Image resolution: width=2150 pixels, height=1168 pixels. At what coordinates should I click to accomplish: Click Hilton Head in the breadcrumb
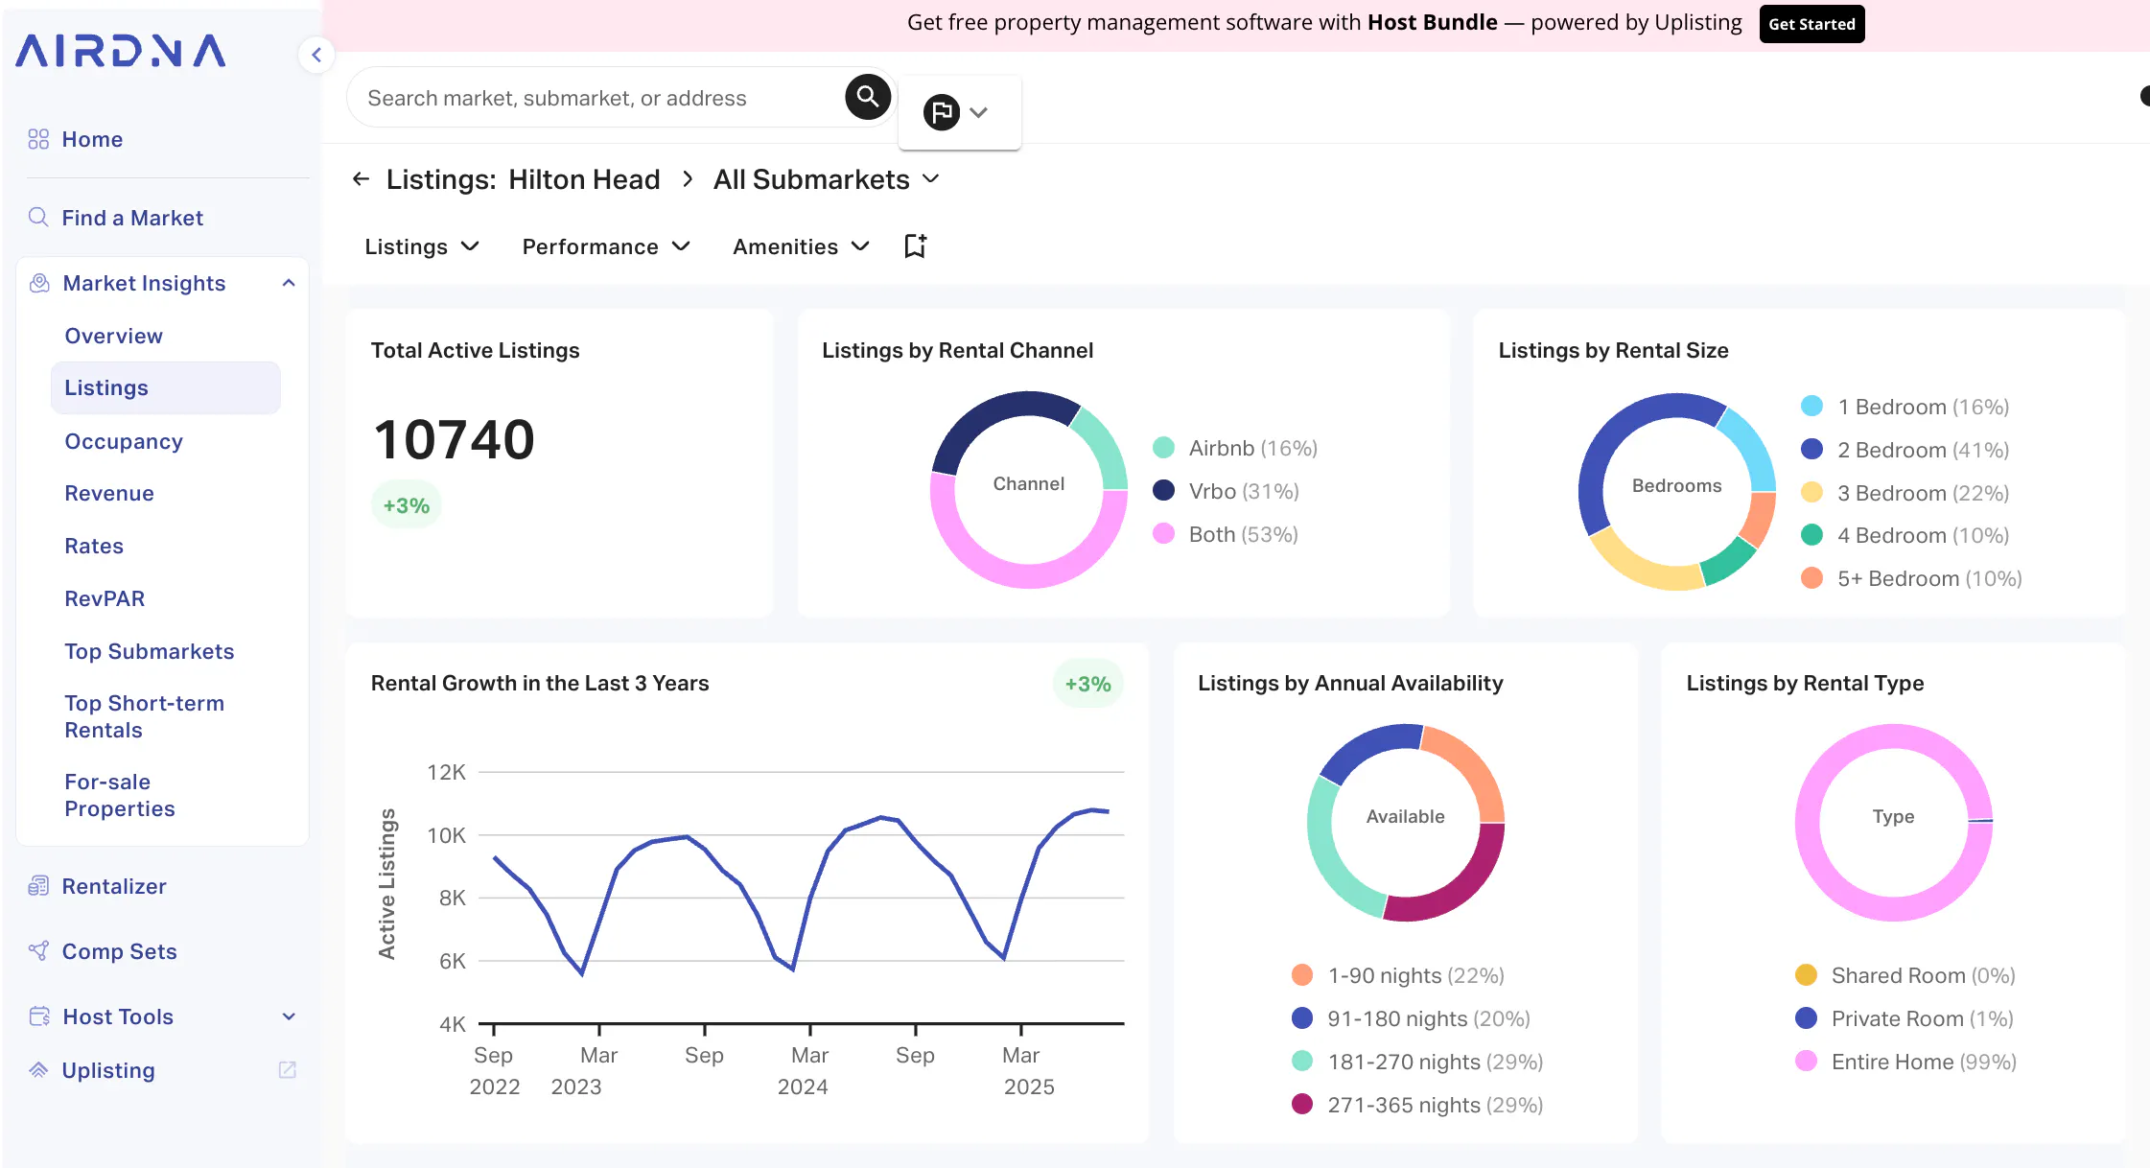[584, 179]
